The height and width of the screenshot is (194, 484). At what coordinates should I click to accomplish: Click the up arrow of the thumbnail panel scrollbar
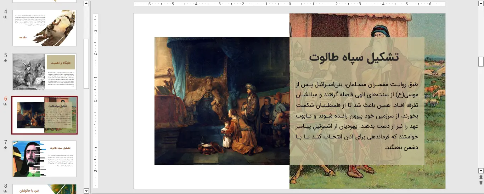pyautogui.click(x=86, y=4)
